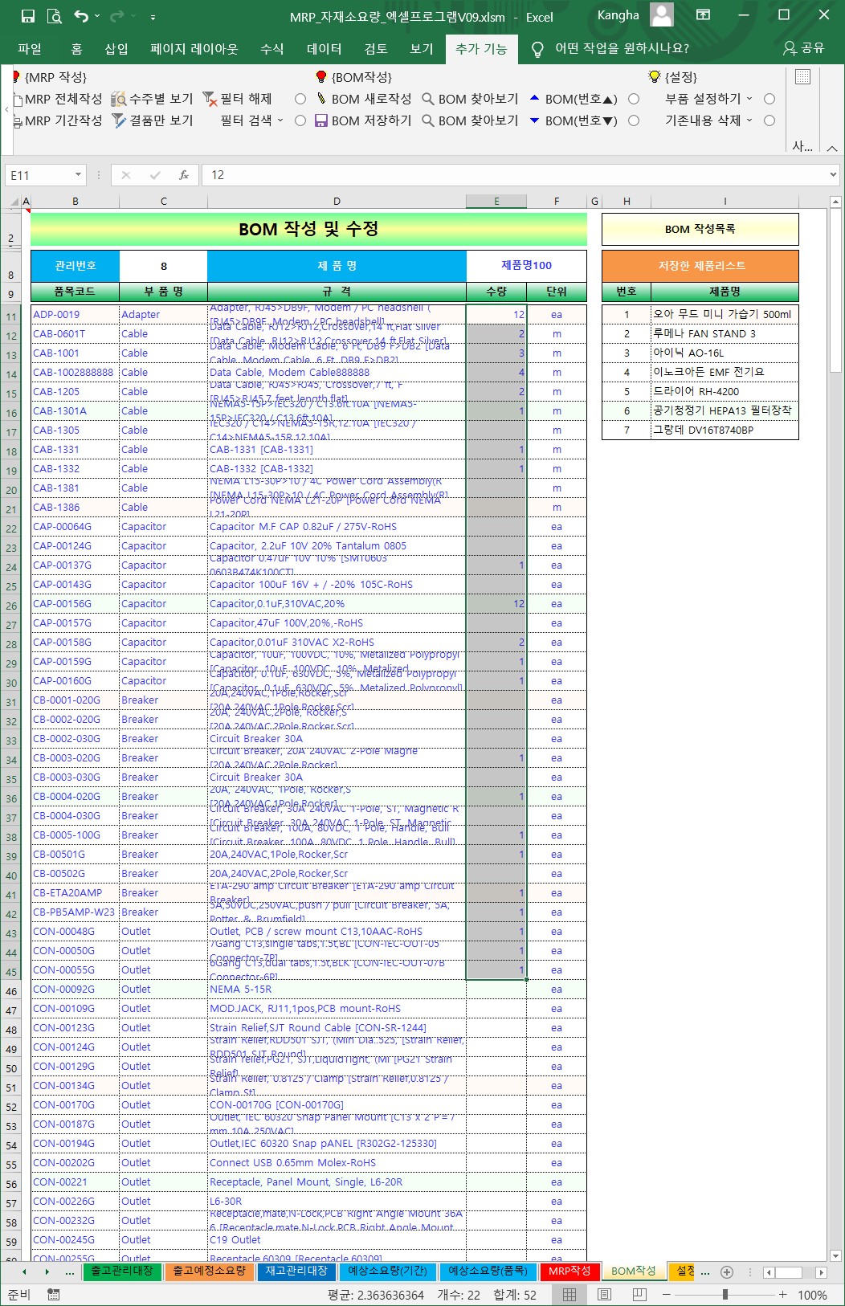Click the 결품만 보기 filter icon
Screen dimensions: 845x1306
[x=119, y=120]
